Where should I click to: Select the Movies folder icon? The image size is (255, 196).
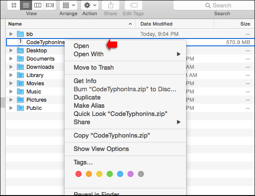point(20,83)
